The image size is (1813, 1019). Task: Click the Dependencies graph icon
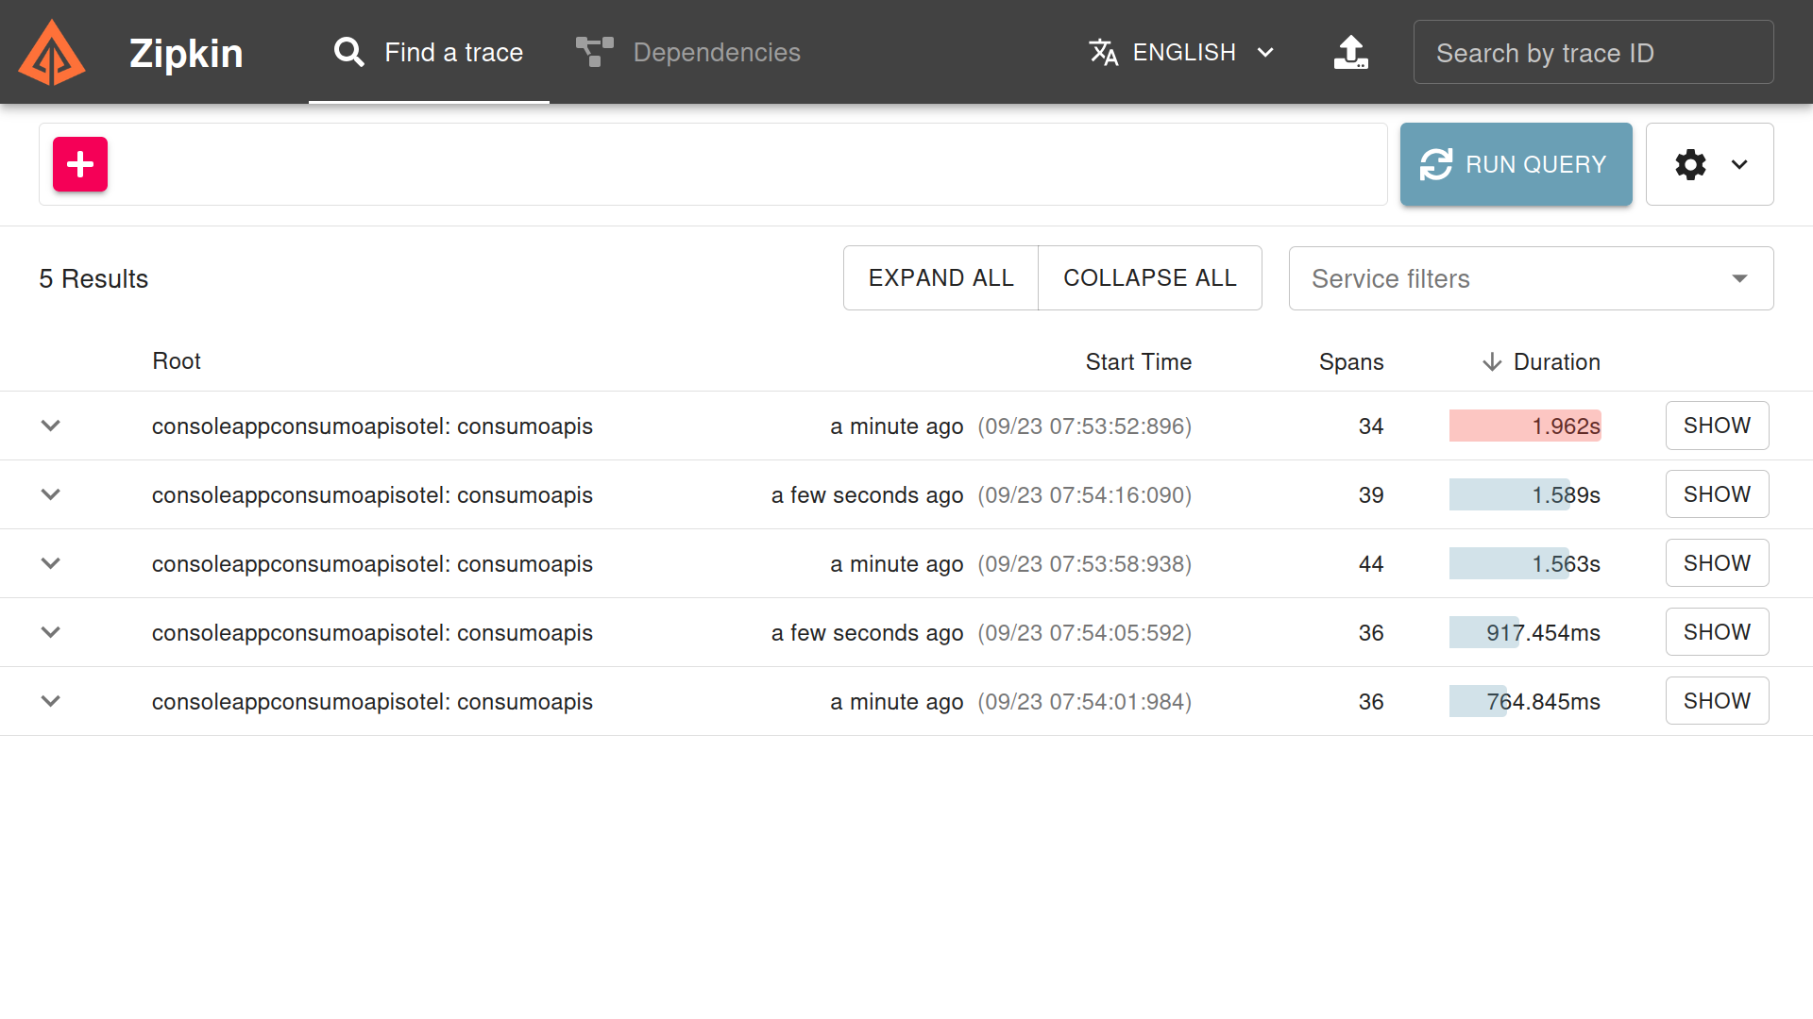[595, 53]
